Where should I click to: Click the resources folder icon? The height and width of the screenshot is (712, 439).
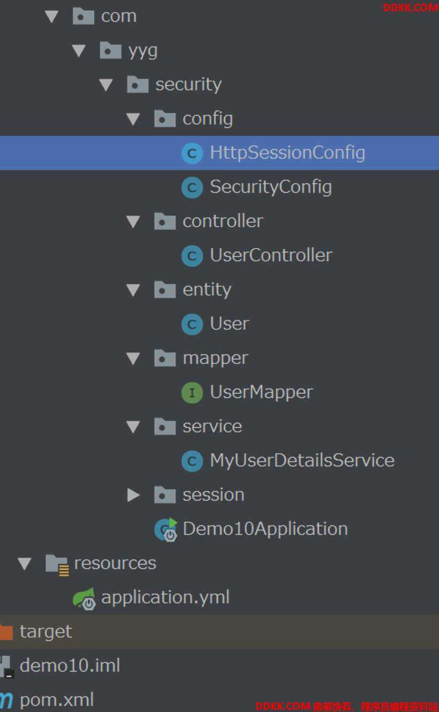point(57,564)
